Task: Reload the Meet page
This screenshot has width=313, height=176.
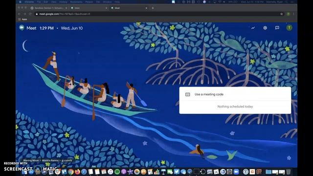Action: pyautogui.click(x=30, y=14)
